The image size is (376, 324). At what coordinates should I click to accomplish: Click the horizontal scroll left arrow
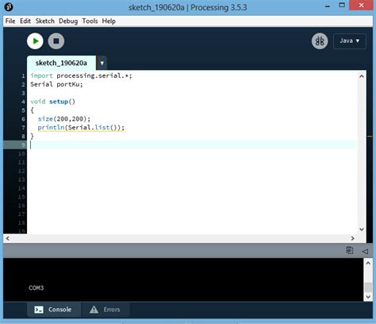8,238
